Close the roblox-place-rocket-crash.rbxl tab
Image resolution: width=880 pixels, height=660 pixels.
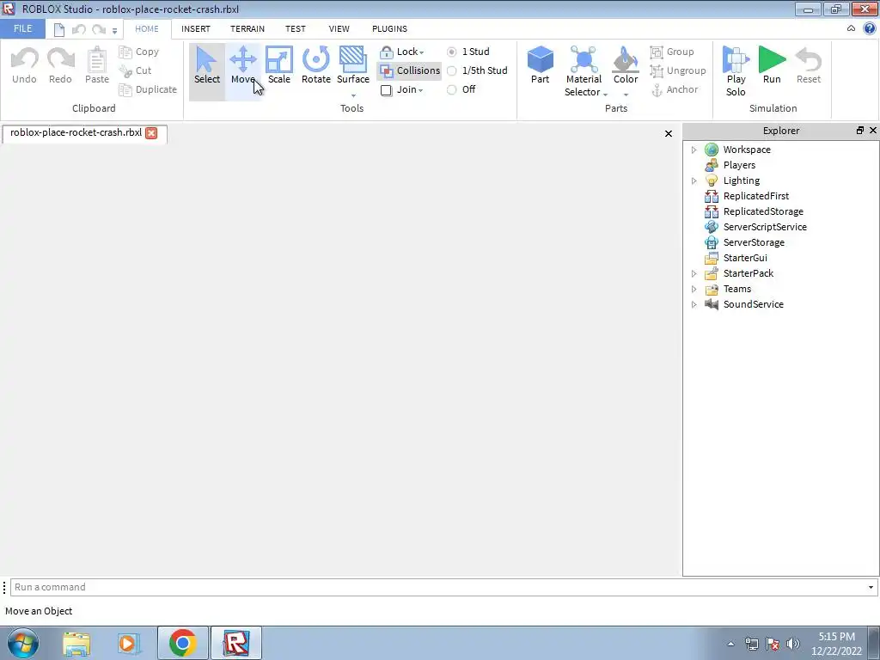pyautogui.click(x=151, y=133)
